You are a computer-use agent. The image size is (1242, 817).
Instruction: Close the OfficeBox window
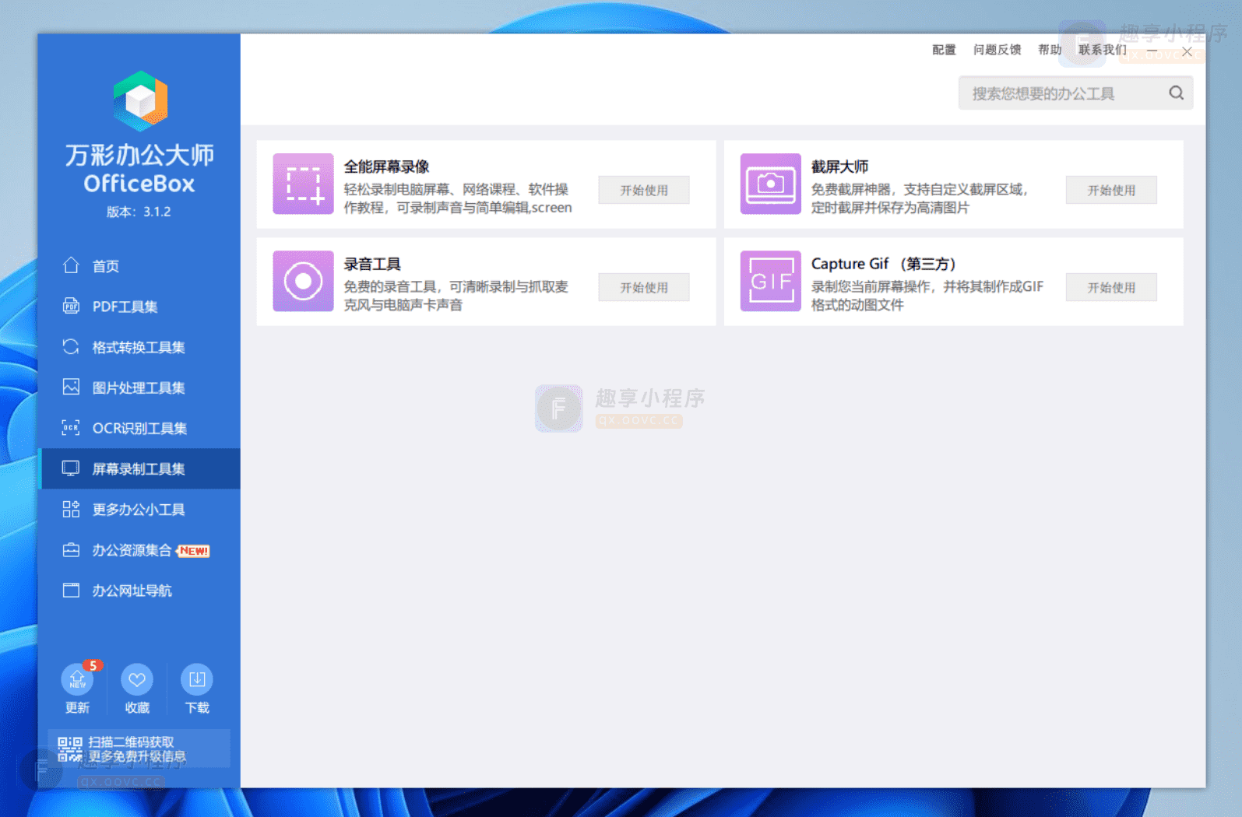1187,51
